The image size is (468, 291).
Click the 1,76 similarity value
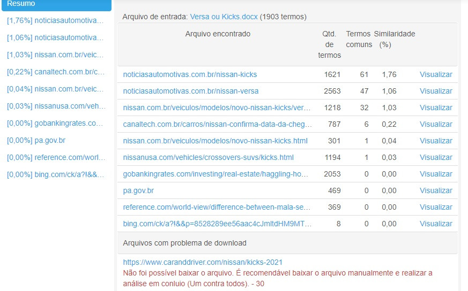pos(389,74)
